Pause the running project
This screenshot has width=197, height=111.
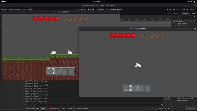(x=171, y=9)
